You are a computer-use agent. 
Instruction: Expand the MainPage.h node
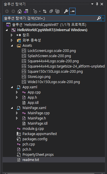point(17,118)
